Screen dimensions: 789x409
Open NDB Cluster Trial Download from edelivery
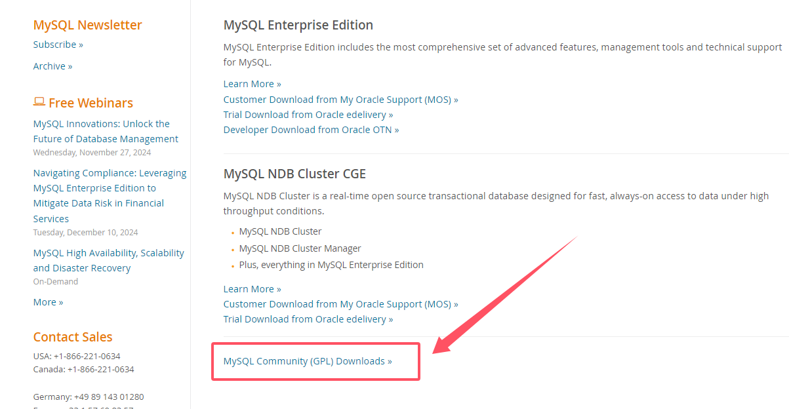pyautogui.click(x=308, y=319)
